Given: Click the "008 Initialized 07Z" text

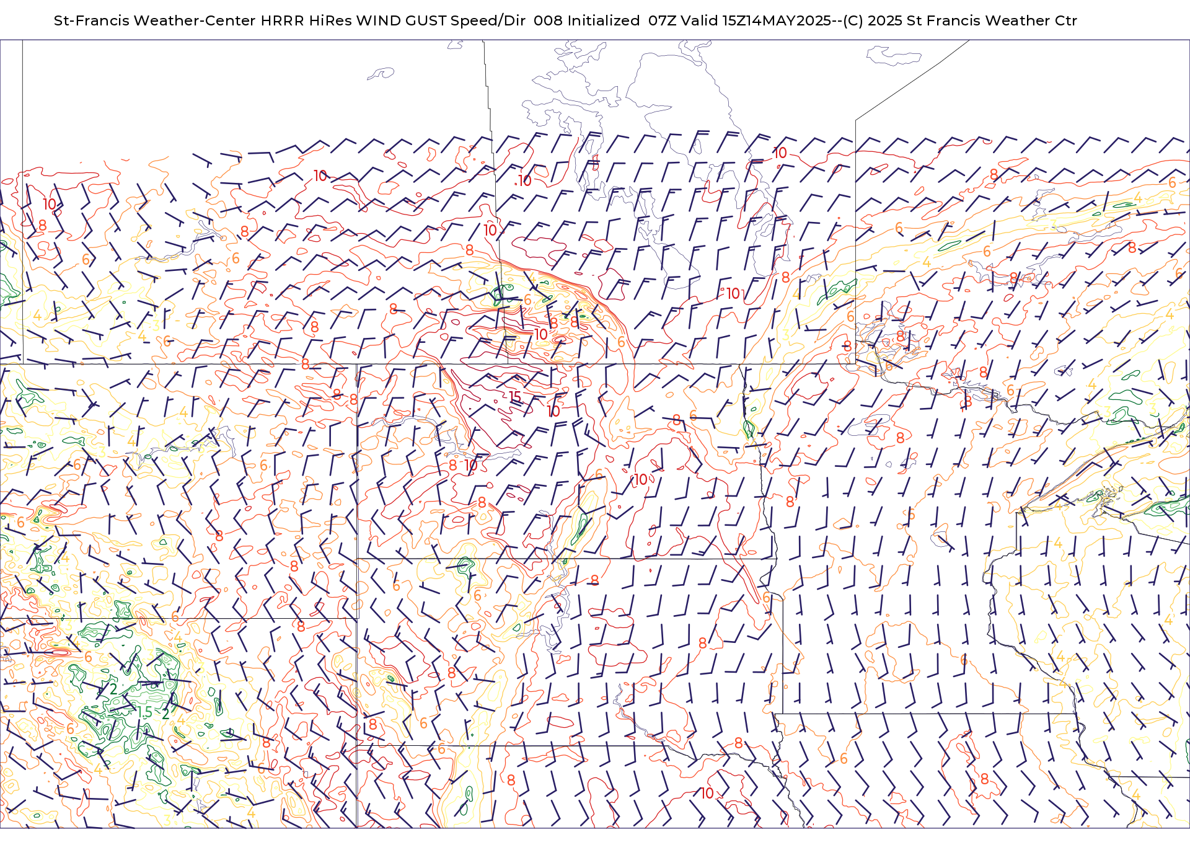Looking at the screenshot, I should coord(605,20).
